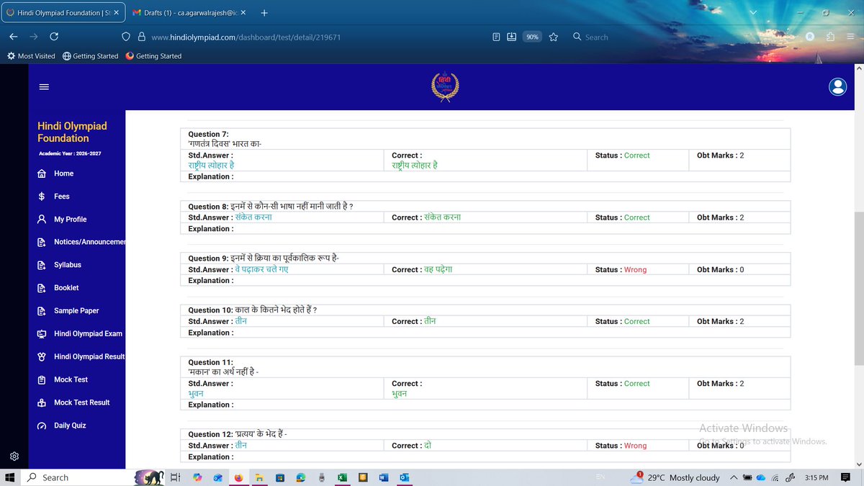Bookmark this page with star icon
The image size is (864, 486).
pos(554,37)
